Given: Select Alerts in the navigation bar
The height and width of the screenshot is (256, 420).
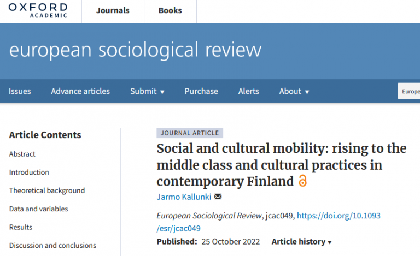Looking at the screenshot, I should point(249,91).
